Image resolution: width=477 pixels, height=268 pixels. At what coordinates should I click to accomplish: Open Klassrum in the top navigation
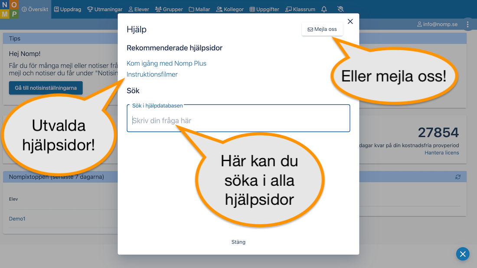pyautogui.click(x=300, y=9)
